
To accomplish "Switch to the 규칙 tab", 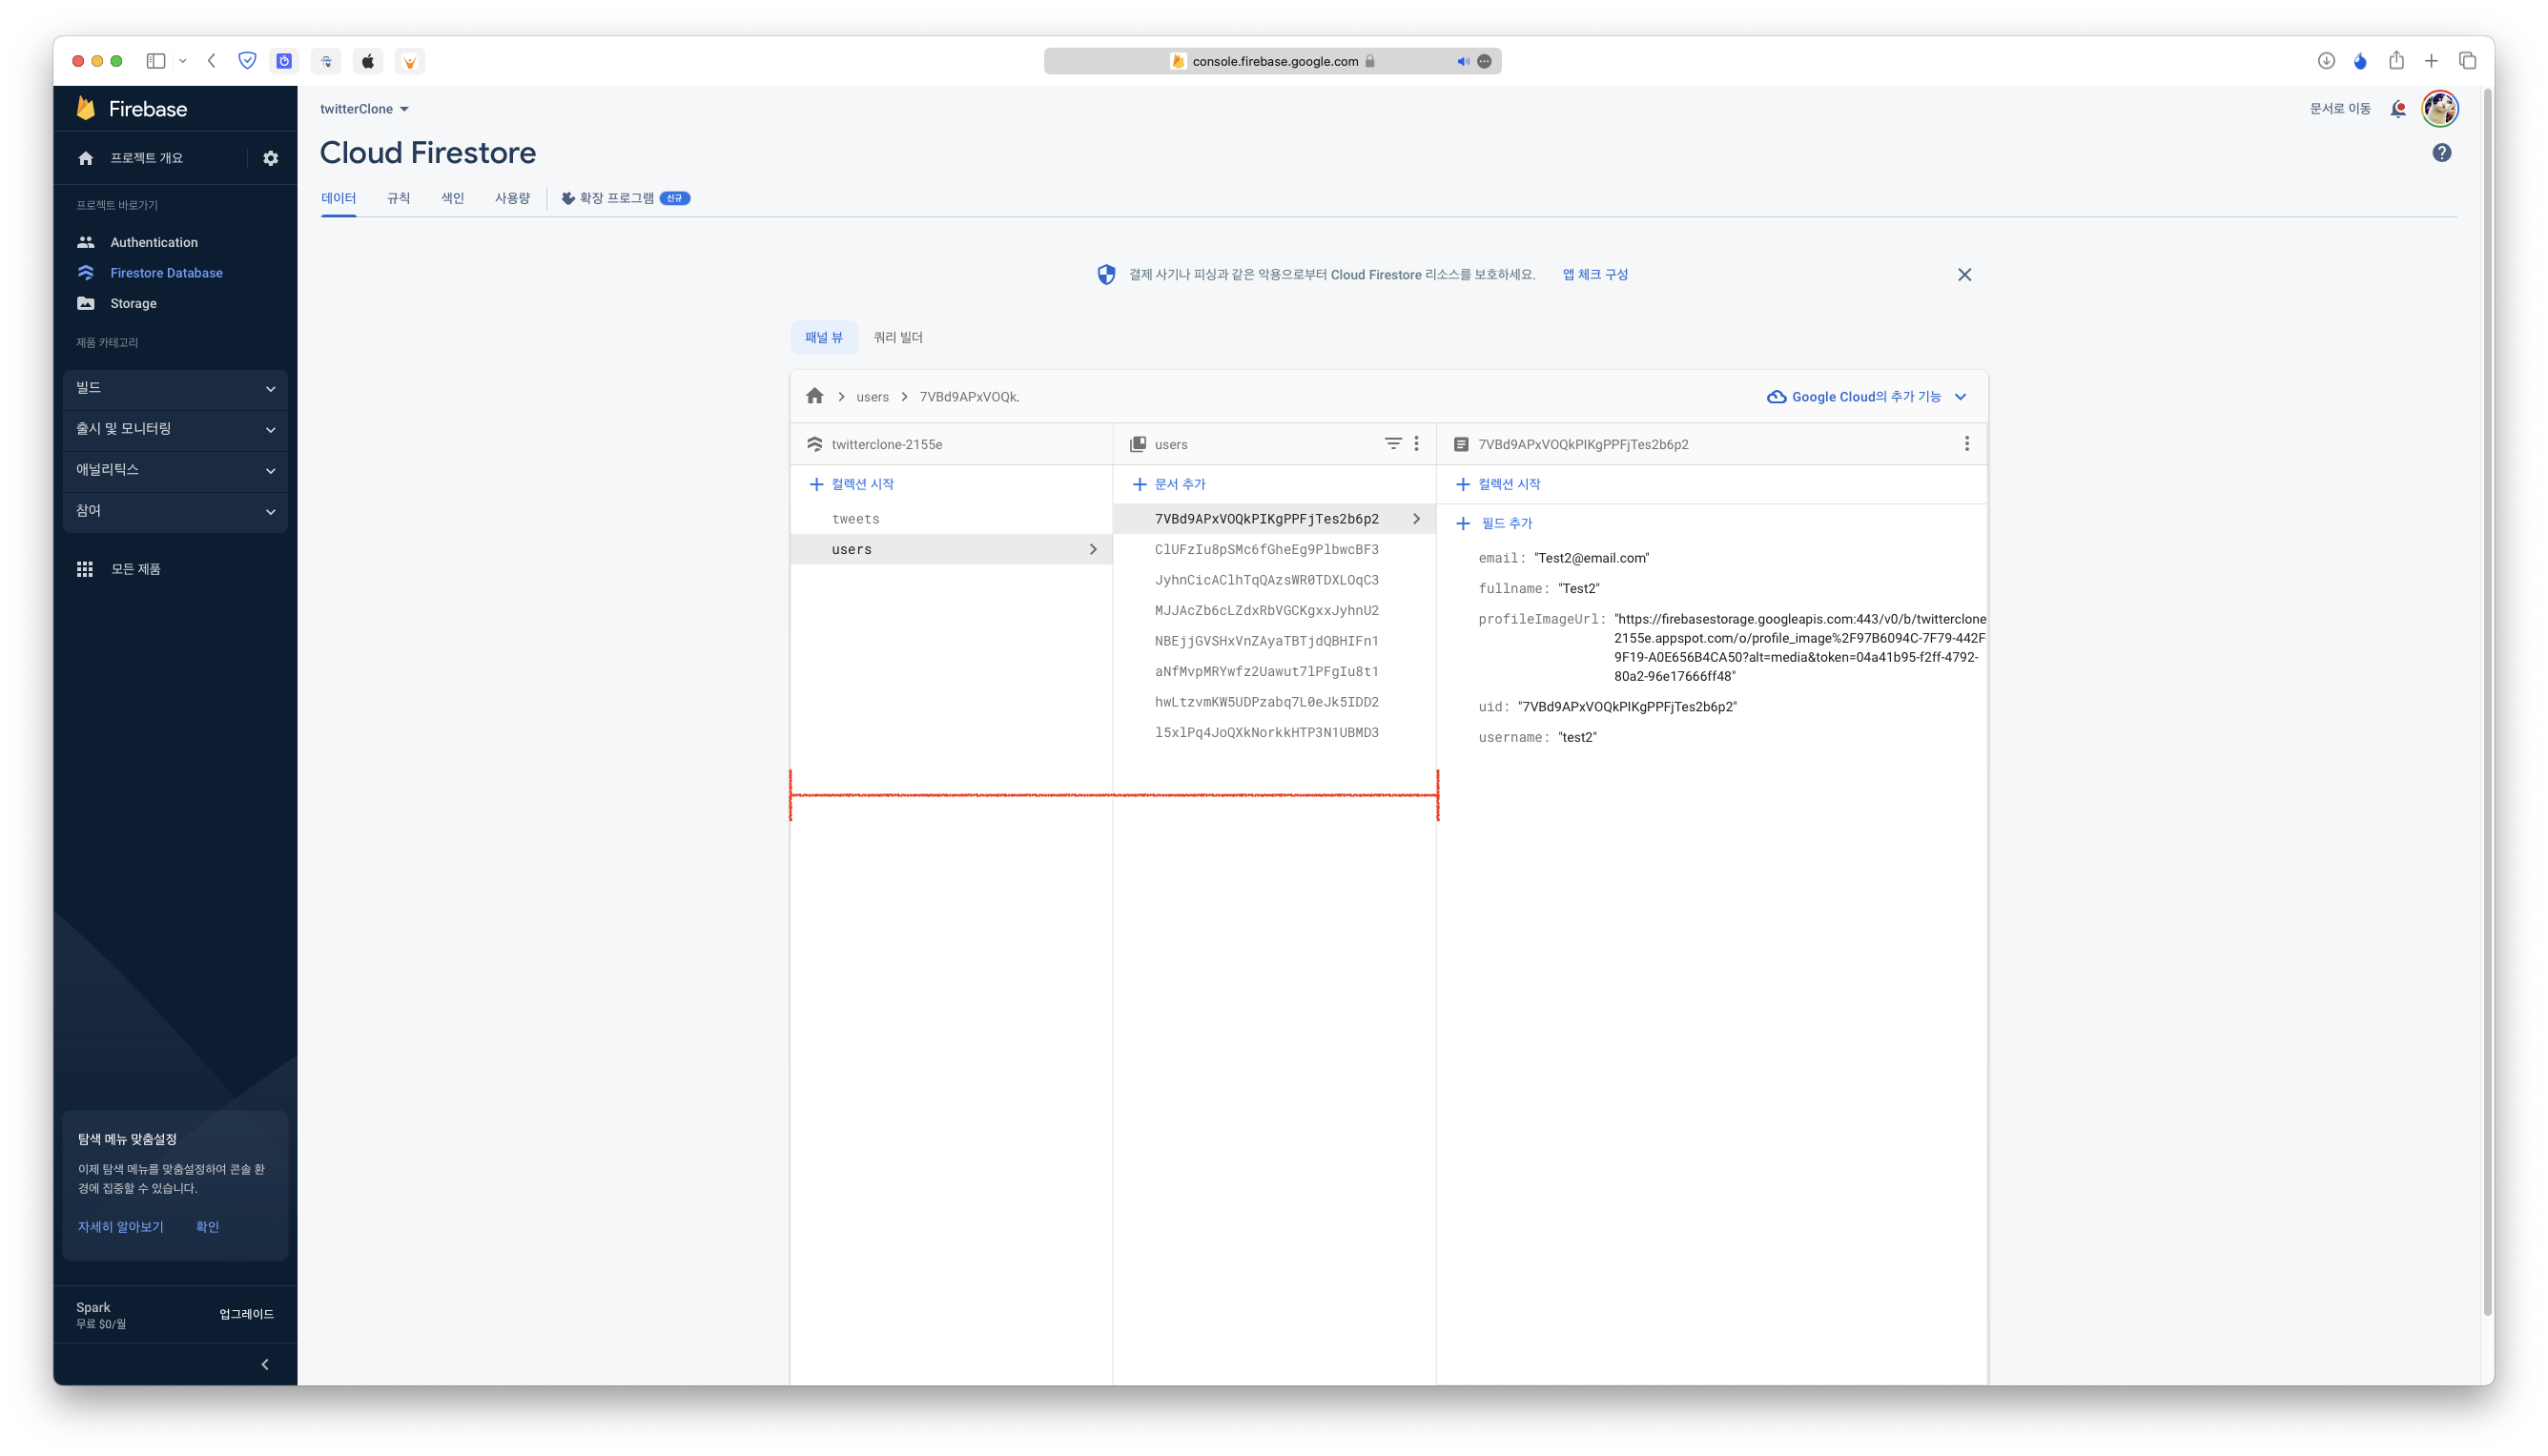I will pyautogui.click(x=398, y=198).
